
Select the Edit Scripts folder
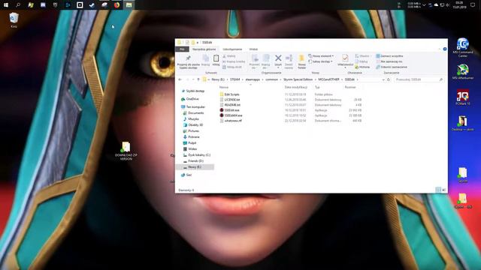click(x=229, y=94)
